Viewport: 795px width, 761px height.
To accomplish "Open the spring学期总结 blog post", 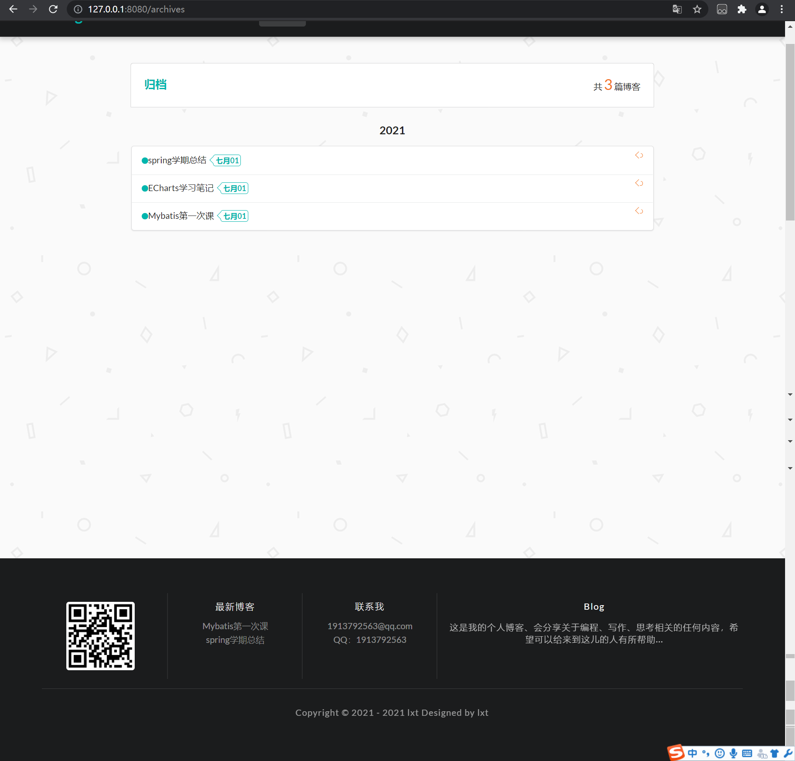I will [177, 160].
